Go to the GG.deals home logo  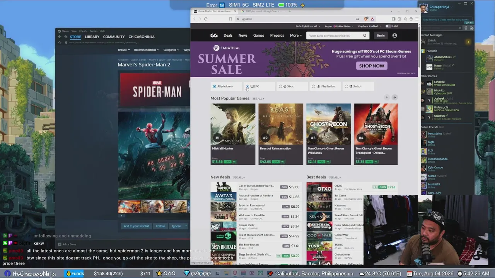tap(214, 36)
